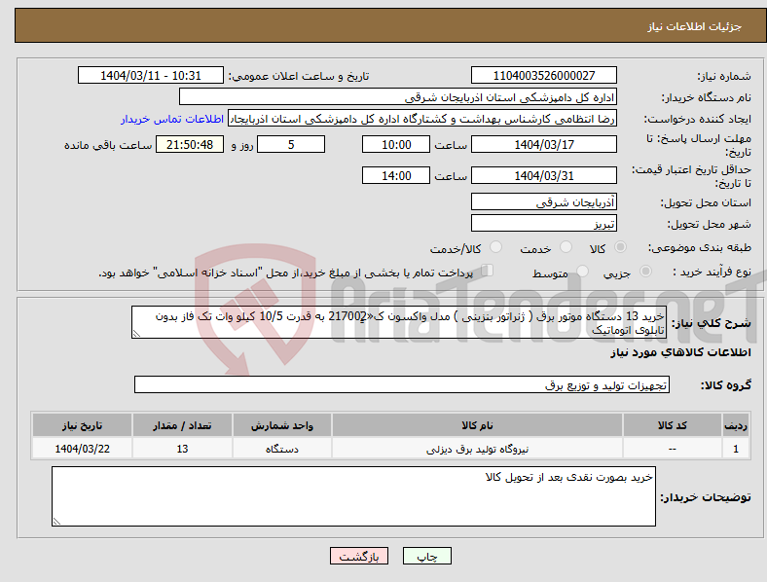Viewport: 767px width, 582px height.
Task: Click the buyer organization name field
Action: [398, 96]
